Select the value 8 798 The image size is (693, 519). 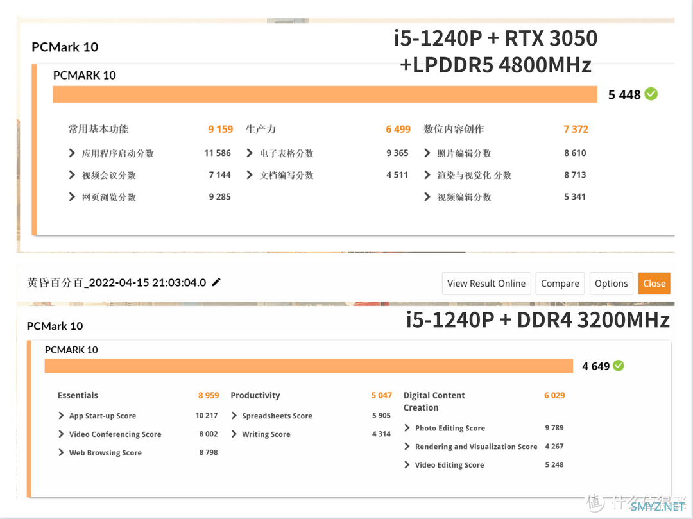[209, 452]
